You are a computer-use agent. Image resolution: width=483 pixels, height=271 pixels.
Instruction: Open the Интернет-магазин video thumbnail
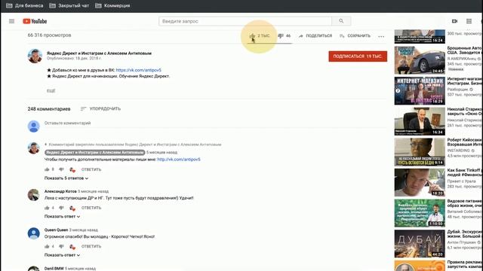point(420,90)
